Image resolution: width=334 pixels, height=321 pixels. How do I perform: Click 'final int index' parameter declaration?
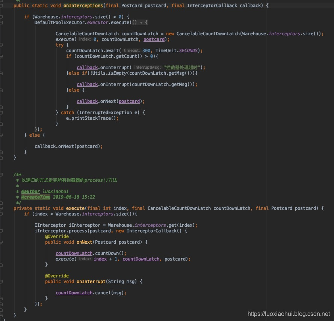click(x=107, y=208)
